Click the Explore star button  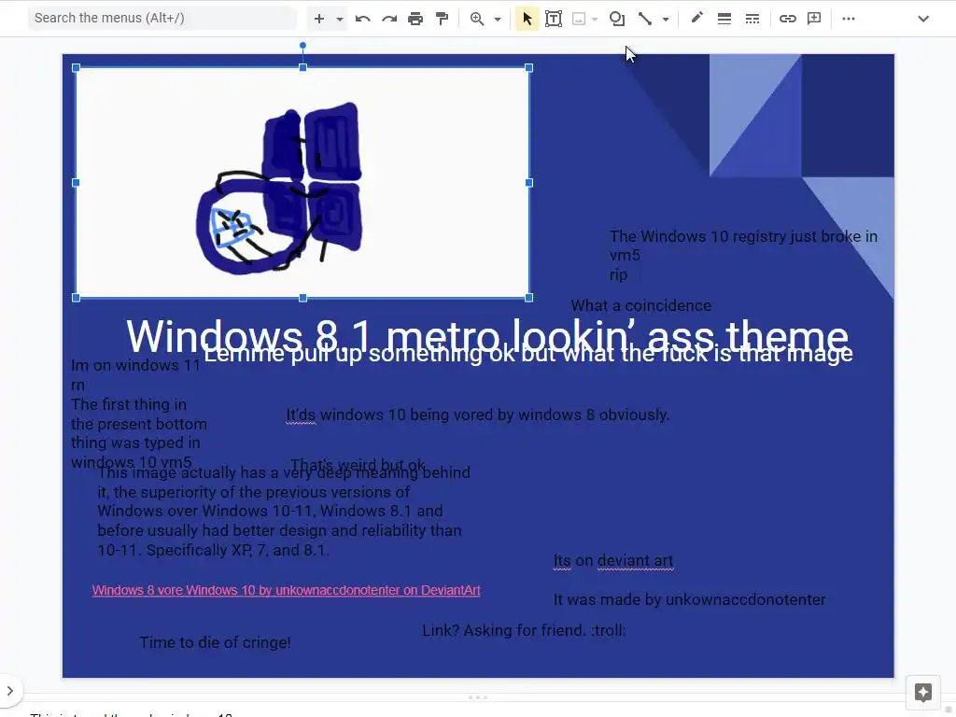[923, 693]
